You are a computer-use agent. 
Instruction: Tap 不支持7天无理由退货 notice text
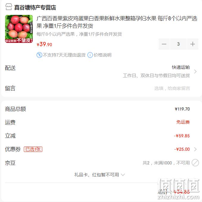coord(64,55)
